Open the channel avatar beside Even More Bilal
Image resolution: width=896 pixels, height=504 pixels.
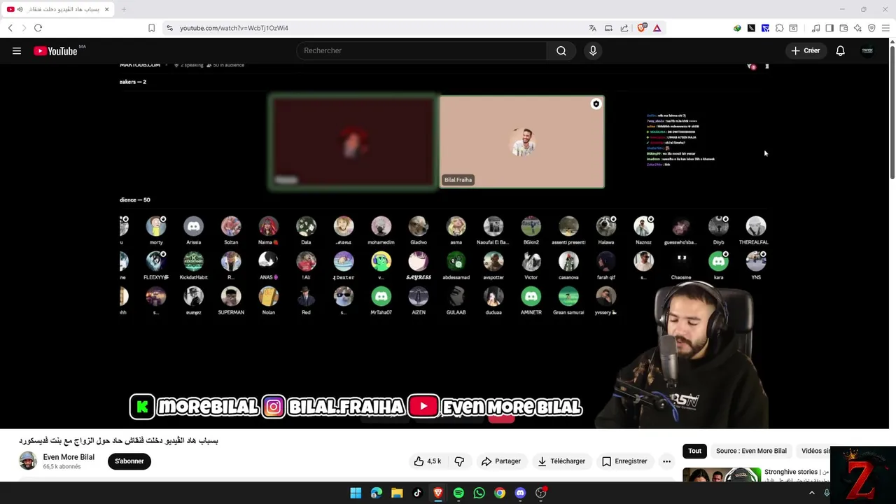(x=28, y=461)
